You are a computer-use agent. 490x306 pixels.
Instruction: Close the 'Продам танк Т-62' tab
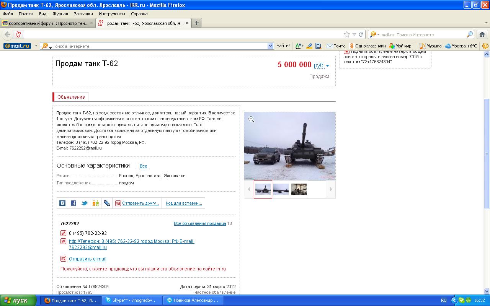(x=187, y=23)
